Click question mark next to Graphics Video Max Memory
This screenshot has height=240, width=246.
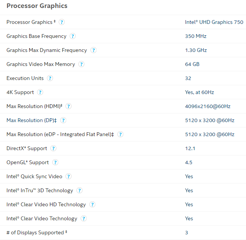81,64
